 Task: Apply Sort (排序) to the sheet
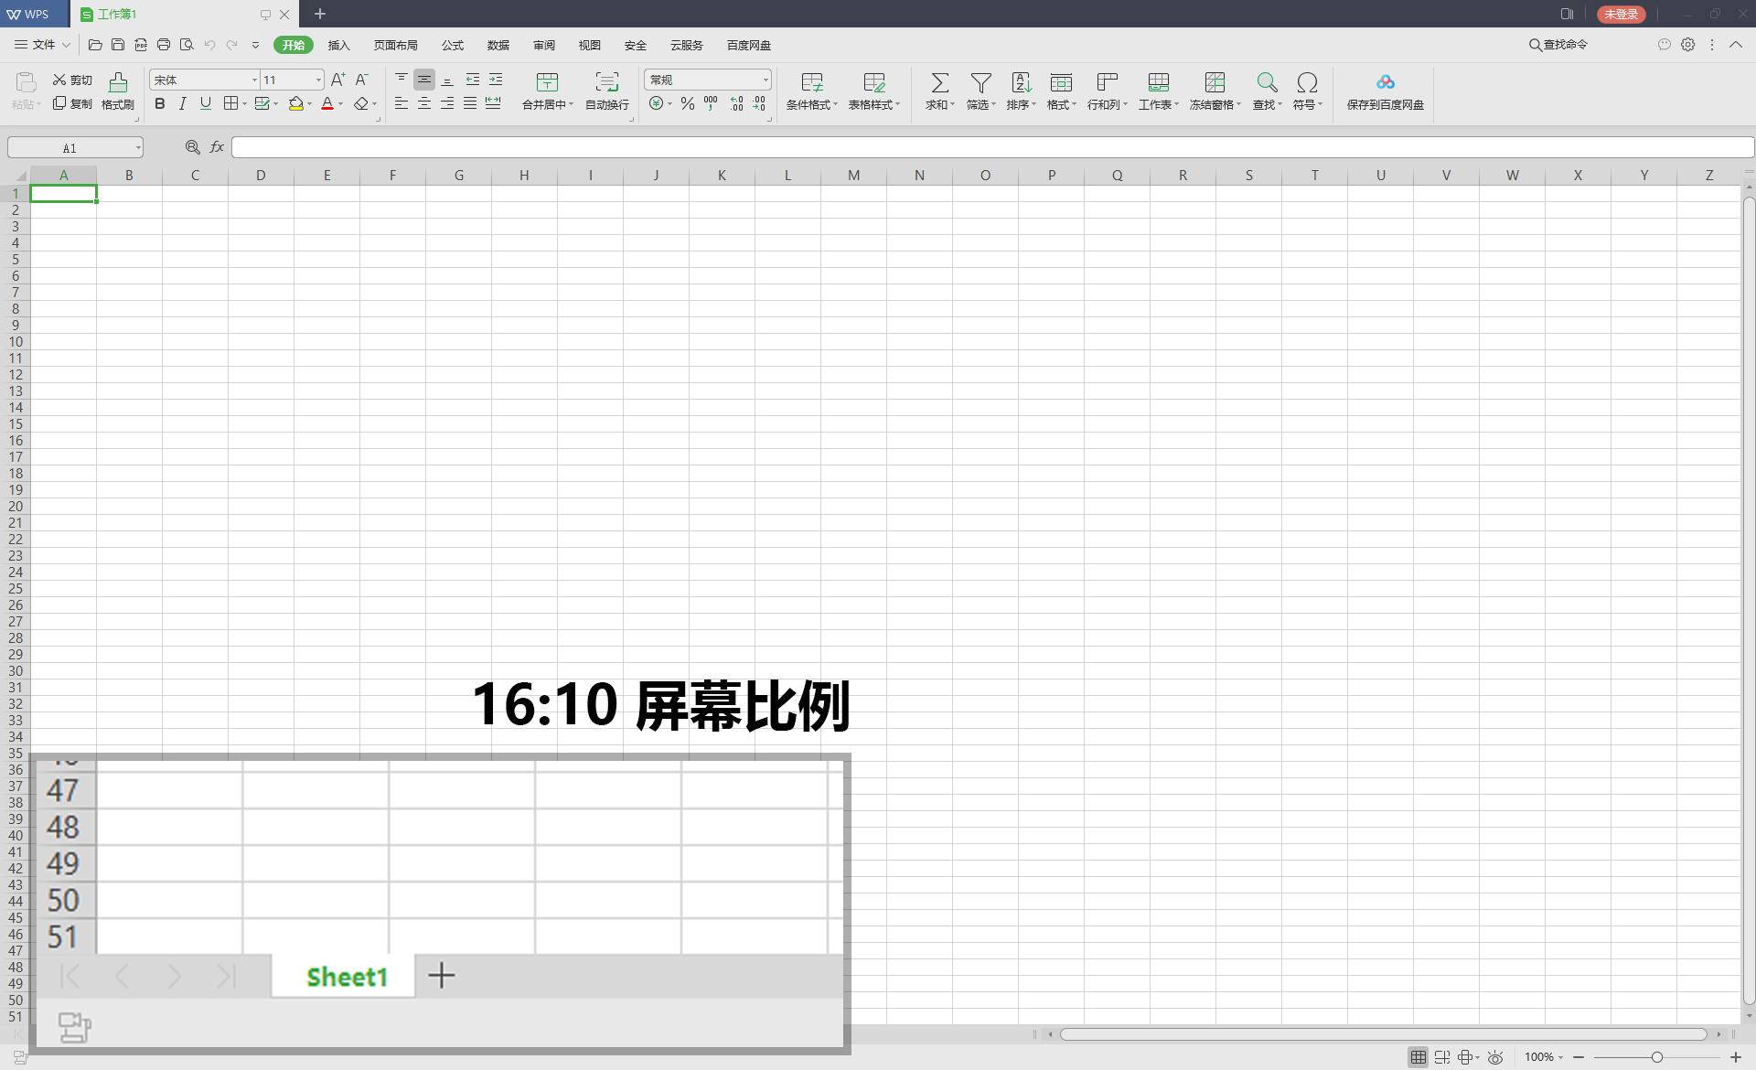pos(1022,91)
